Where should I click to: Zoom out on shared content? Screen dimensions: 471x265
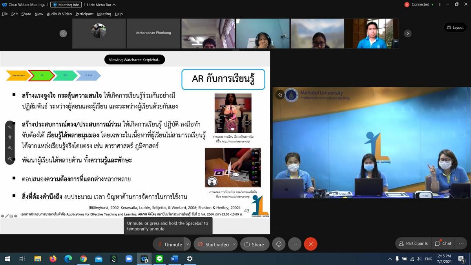click(10, 159)
